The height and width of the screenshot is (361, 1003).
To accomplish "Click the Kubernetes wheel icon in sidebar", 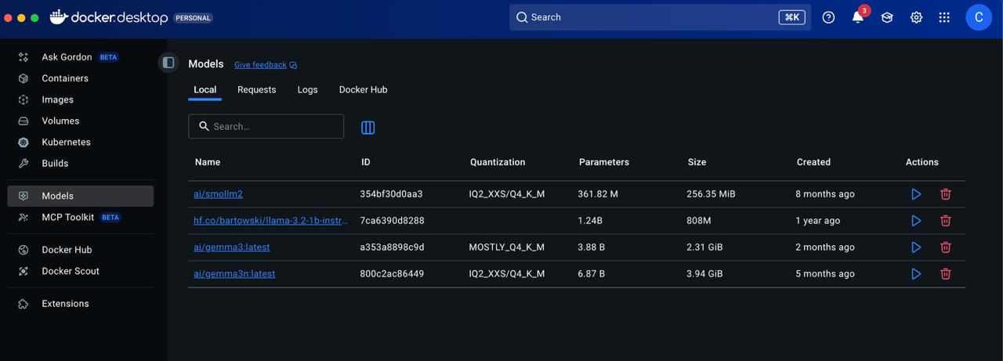I will [24, 142].
